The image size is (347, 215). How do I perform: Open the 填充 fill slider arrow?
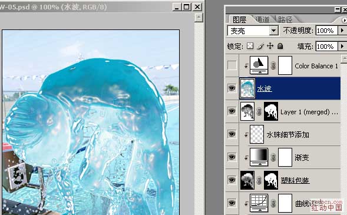coord(342,46)
